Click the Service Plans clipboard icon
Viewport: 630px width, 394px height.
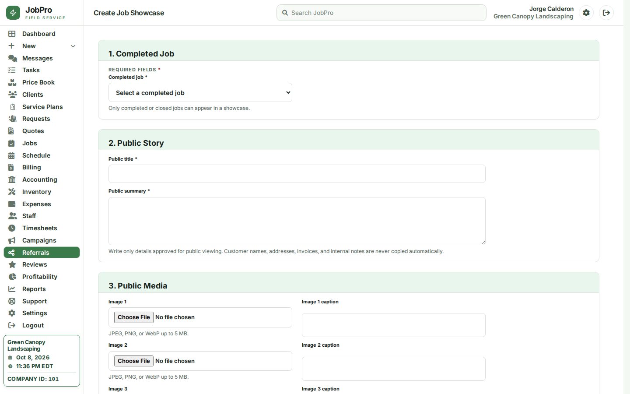tap(12, 107)
